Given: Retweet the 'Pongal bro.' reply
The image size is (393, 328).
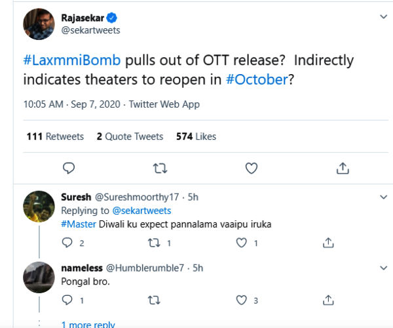Looking at the screenshot, I should pyautogui.click(x=155, y=300).
